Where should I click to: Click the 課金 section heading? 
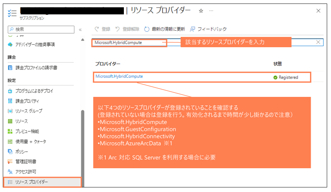pyautogui.click(x=12, y=57)
